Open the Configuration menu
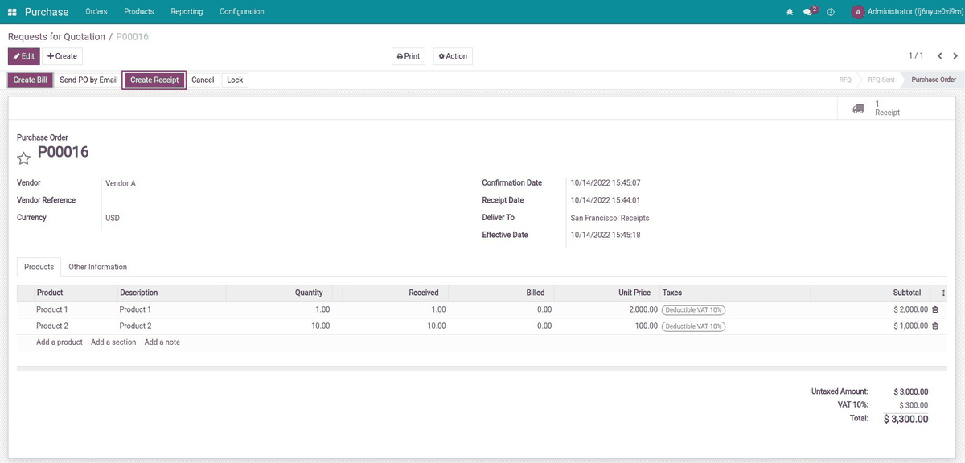965x463 pixels. click(242, 12)
